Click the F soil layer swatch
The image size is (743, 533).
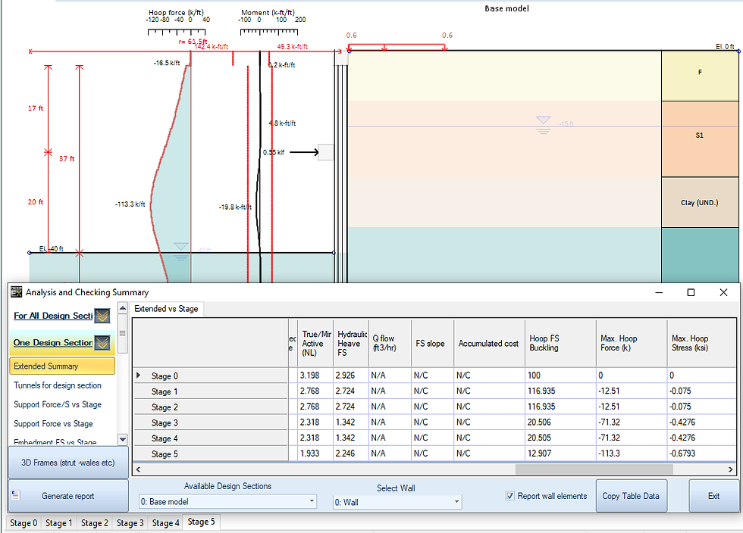(x=700, y=76)
